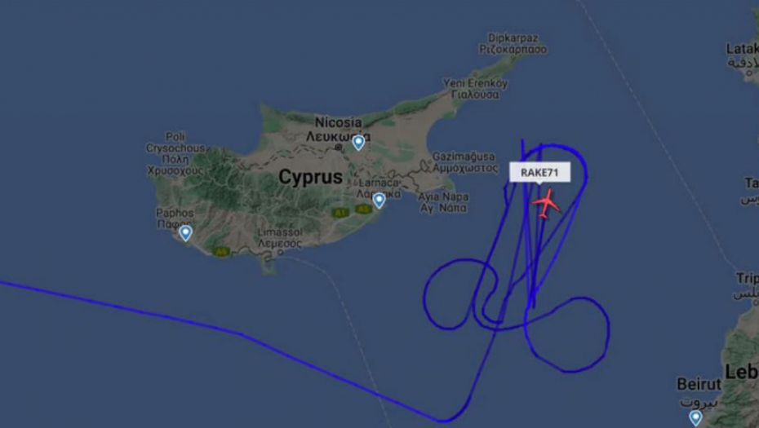Click the A5 motorway shield near Larnaca
759x428 pixels.
coord(362,209)
